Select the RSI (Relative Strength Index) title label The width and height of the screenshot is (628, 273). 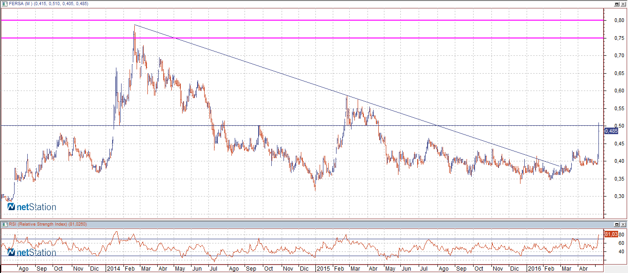coord(40,224)
